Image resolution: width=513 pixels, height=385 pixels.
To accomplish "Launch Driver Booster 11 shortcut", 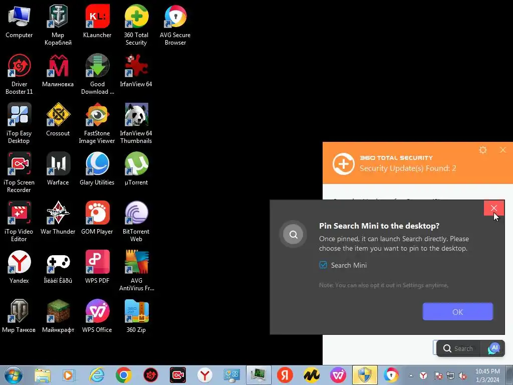I will click(x=19, y=74).
